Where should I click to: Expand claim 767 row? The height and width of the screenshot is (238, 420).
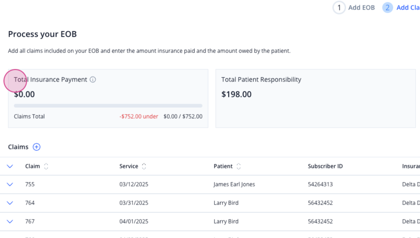10,221
